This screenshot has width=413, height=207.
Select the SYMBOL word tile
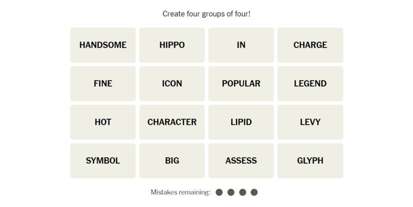coord(103,161)
